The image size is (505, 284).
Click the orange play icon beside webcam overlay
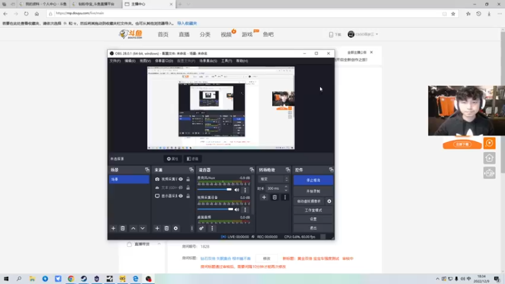point(489,143)
